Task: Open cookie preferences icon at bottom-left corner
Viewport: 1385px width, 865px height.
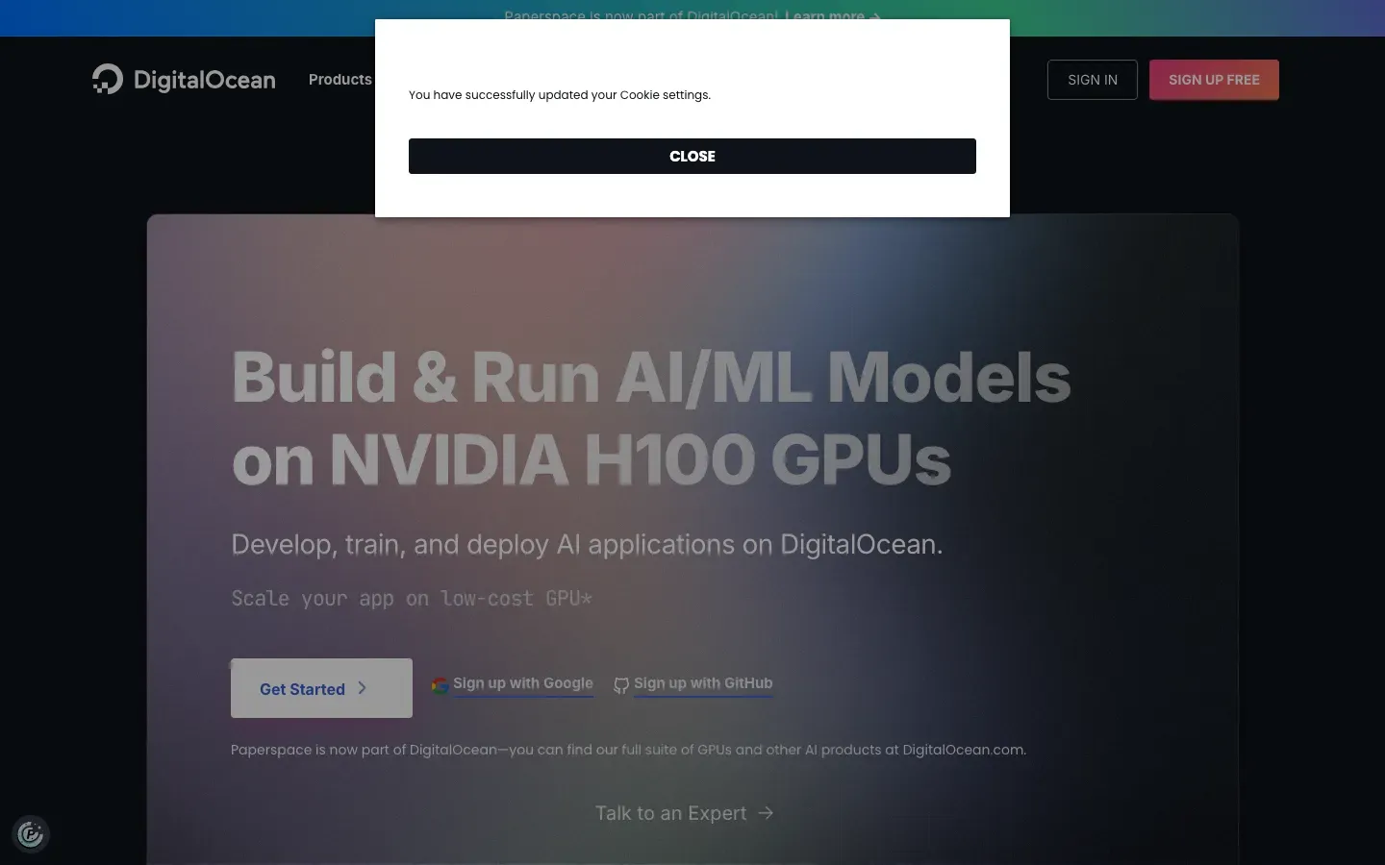Action: (x=31, y=834)
